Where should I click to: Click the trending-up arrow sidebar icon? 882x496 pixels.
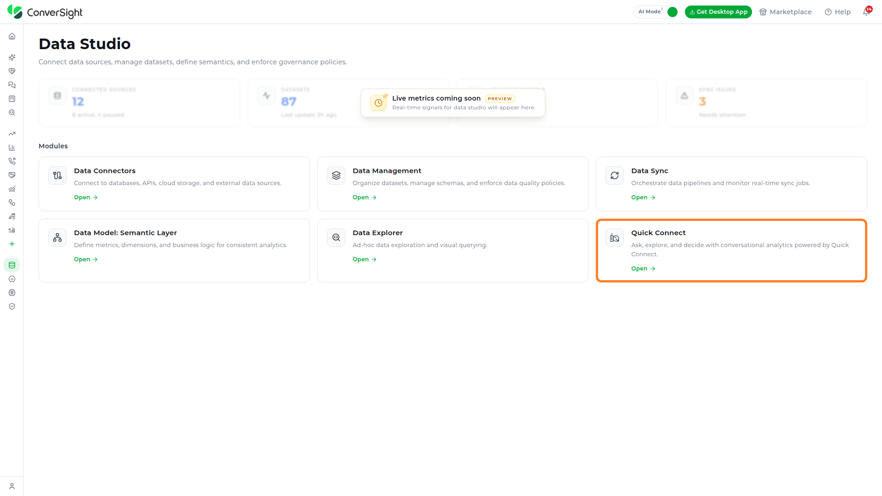pos(12,134)
